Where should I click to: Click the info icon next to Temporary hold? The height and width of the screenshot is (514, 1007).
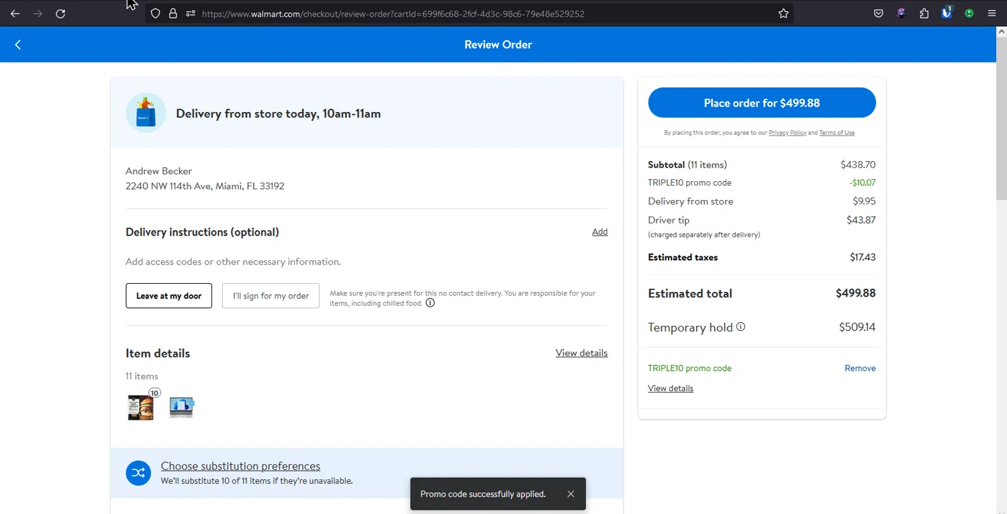pos(740,327)
